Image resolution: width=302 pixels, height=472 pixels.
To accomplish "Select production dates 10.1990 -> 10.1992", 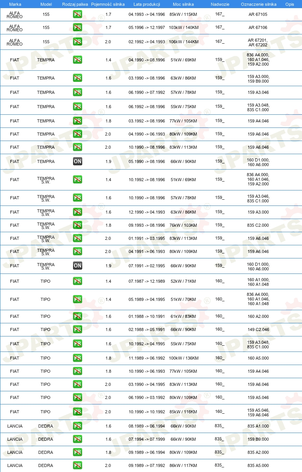I will point(147,412).
